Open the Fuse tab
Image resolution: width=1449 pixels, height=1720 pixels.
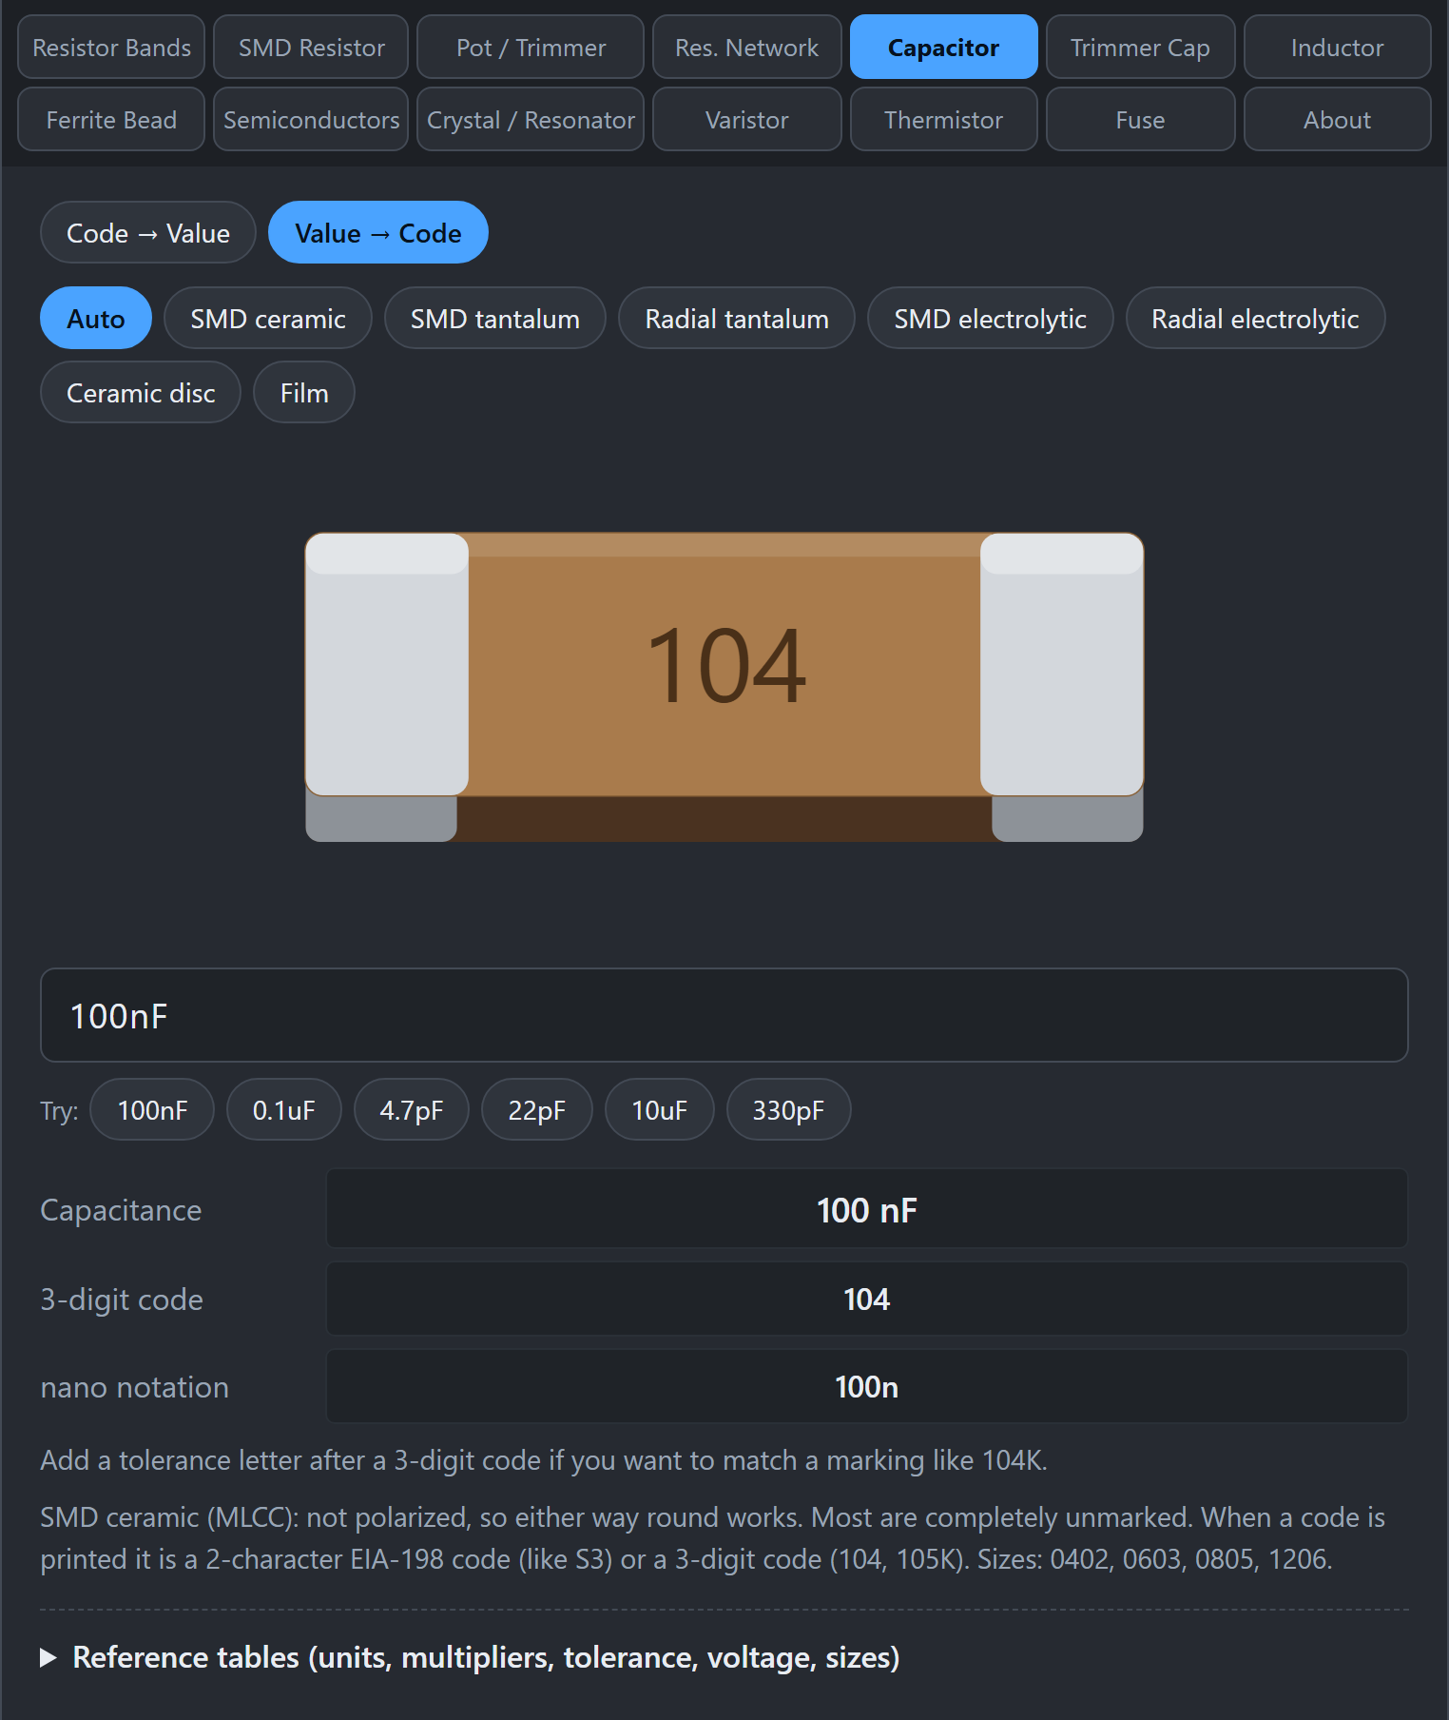1140,119
